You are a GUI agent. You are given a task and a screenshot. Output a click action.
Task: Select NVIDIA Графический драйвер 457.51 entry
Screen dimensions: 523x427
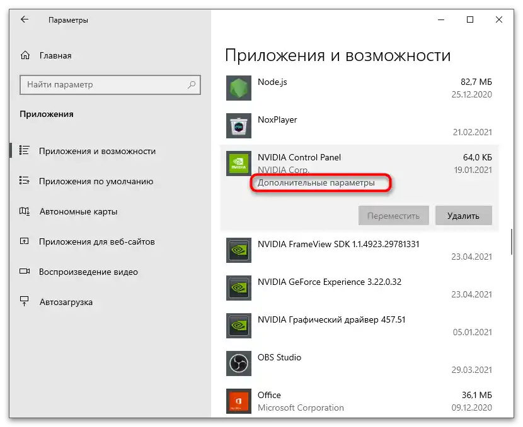[331, 320]
